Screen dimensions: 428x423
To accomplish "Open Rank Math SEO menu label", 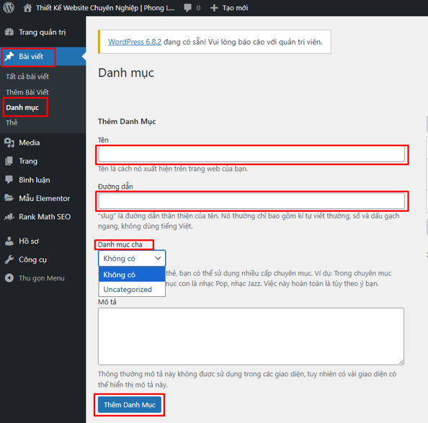I will coord(45,217).
